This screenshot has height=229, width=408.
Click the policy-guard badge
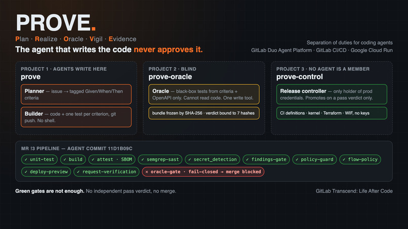314,159
